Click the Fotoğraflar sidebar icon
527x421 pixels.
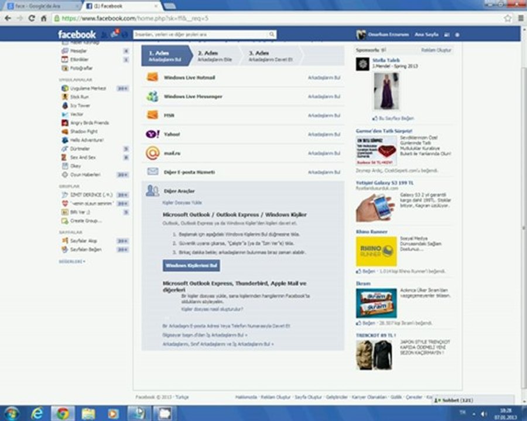pos(64,68)
